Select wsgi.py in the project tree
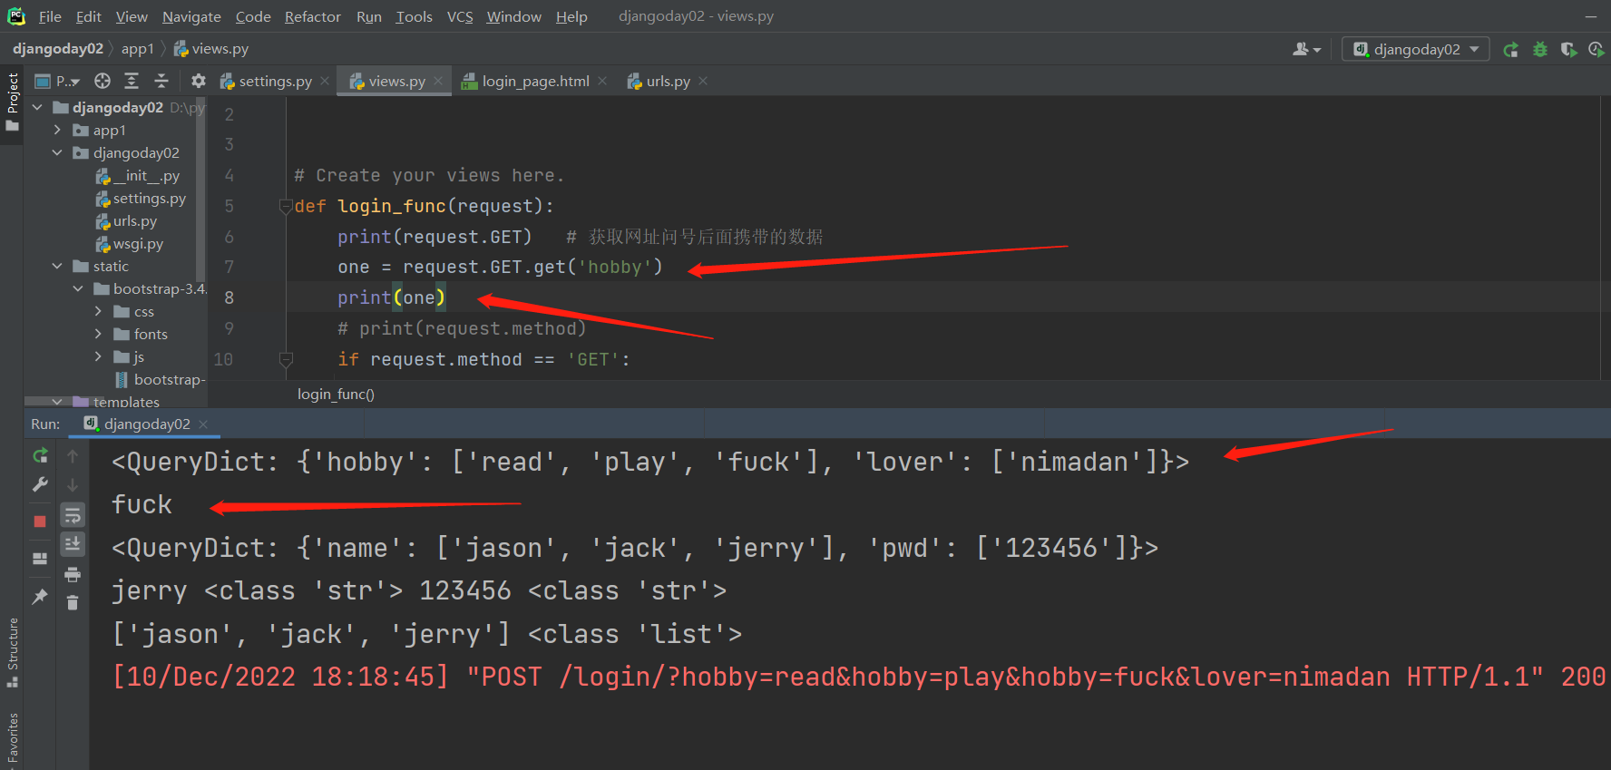The width and height of the screenshot is (1611, 770). [130, 243]
